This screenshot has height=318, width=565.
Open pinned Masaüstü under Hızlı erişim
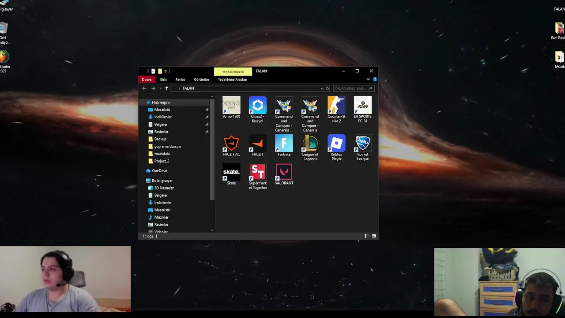(162, 110)
